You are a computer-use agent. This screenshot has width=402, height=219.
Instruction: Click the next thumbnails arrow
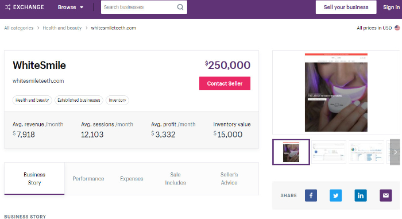395,152
